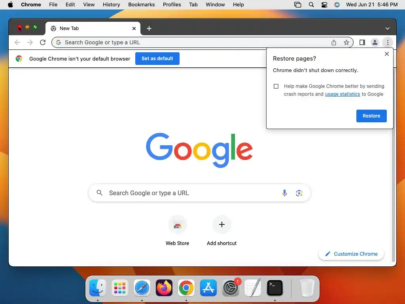
Task: Click the share icon in address bar
Action: 334,42
